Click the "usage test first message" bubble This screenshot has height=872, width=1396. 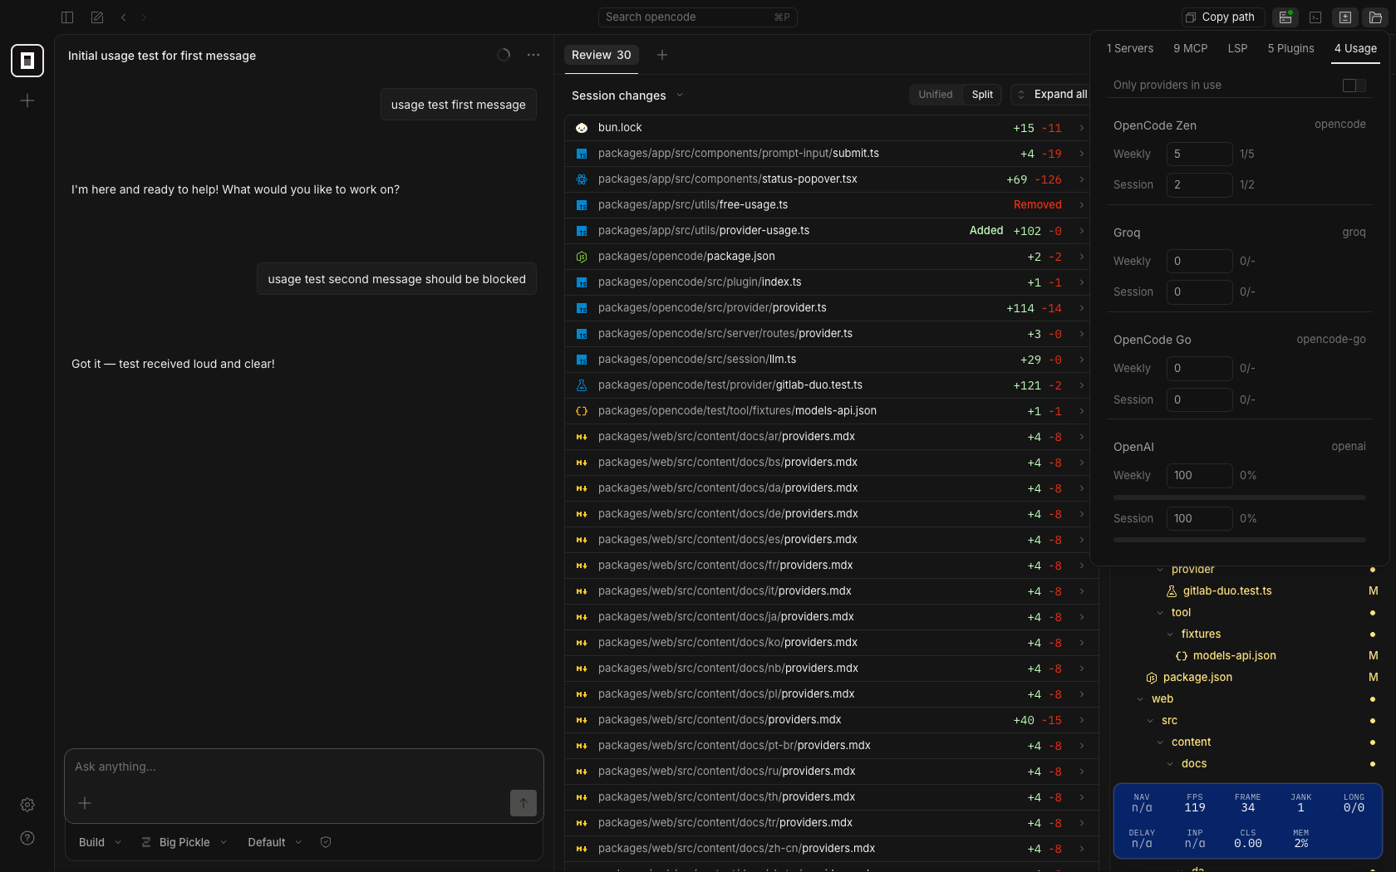tap(459, 105)
